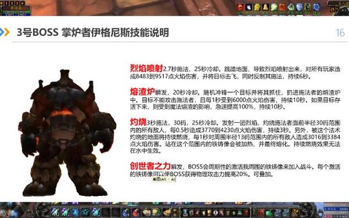The width and height of the screenshot is (349, 218).
Task: Click the green-white swirl buff icon
Action: click(x=291, y=8)
